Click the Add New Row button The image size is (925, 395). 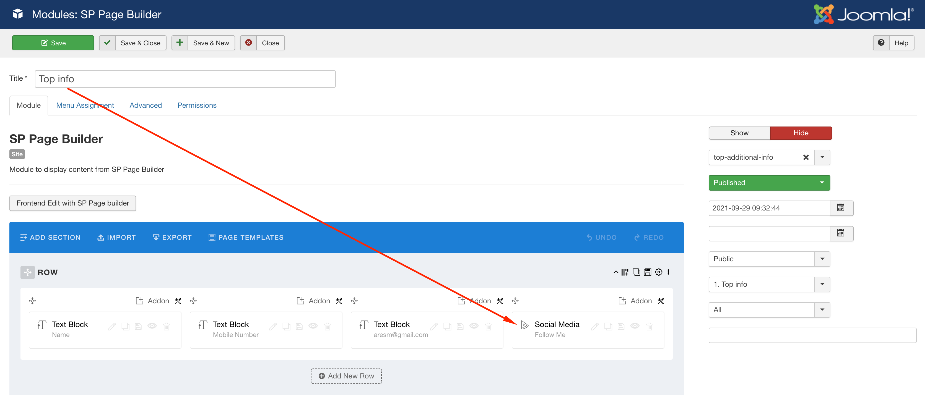coord(346,376)
